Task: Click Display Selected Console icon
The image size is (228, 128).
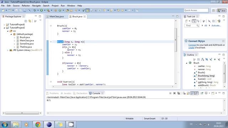Action: pos(206,93)
